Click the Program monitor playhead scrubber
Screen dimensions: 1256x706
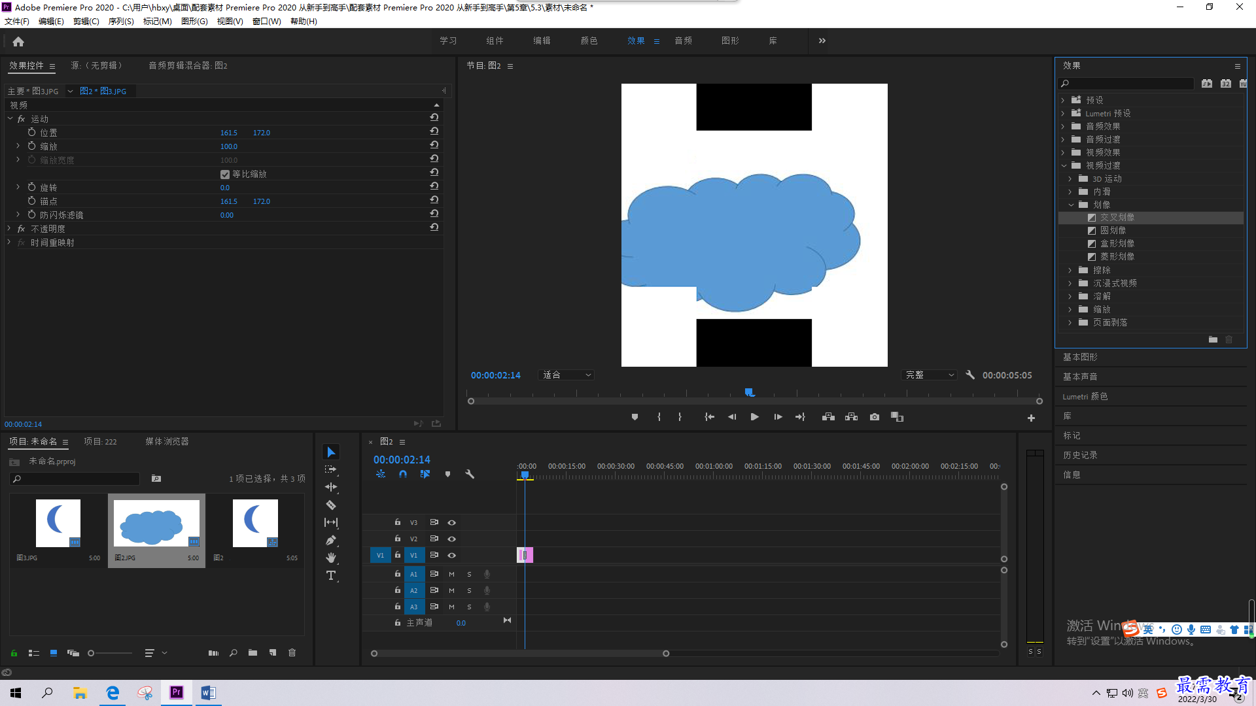point(750,392)
